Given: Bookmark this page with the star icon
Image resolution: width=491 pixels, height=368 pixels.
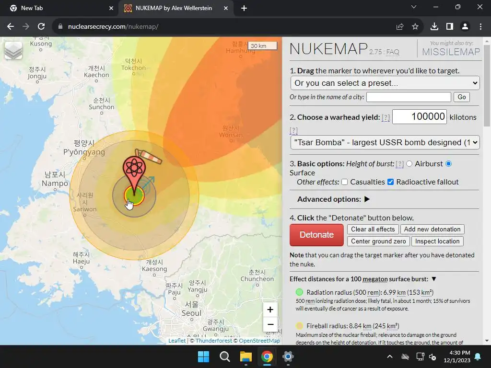Looking at the screenshot, I should click(x=415, y=27).
